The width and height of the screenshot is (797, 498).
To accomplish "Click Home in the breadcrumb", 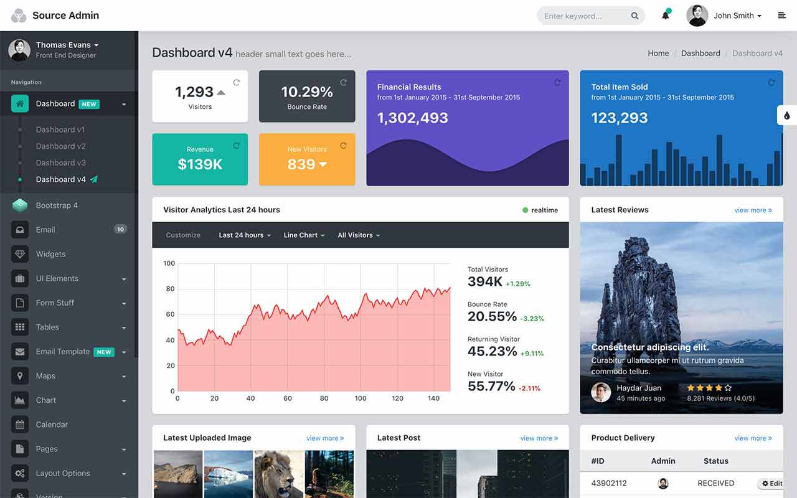I will pyautogui.click(x=658, y=54).
